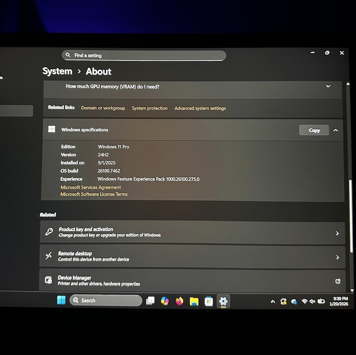Image resolution: width=356 pixels, height=355 pixels.
Task: Click the battery tray icon
Action: (321, 301)
